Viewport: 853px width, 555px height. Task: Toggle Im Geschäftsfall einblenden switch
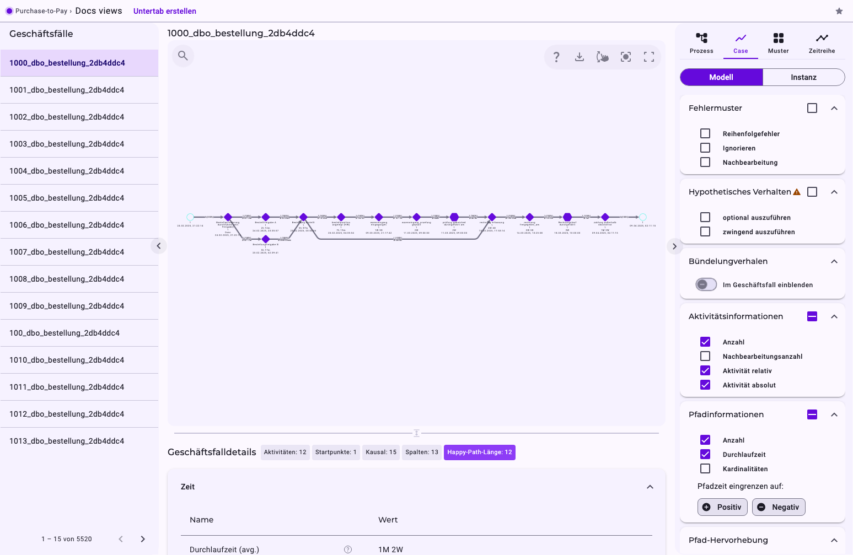pos(706,284)
